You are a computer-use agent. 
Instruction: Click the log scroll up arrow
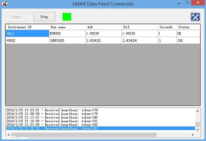(197, 111)
